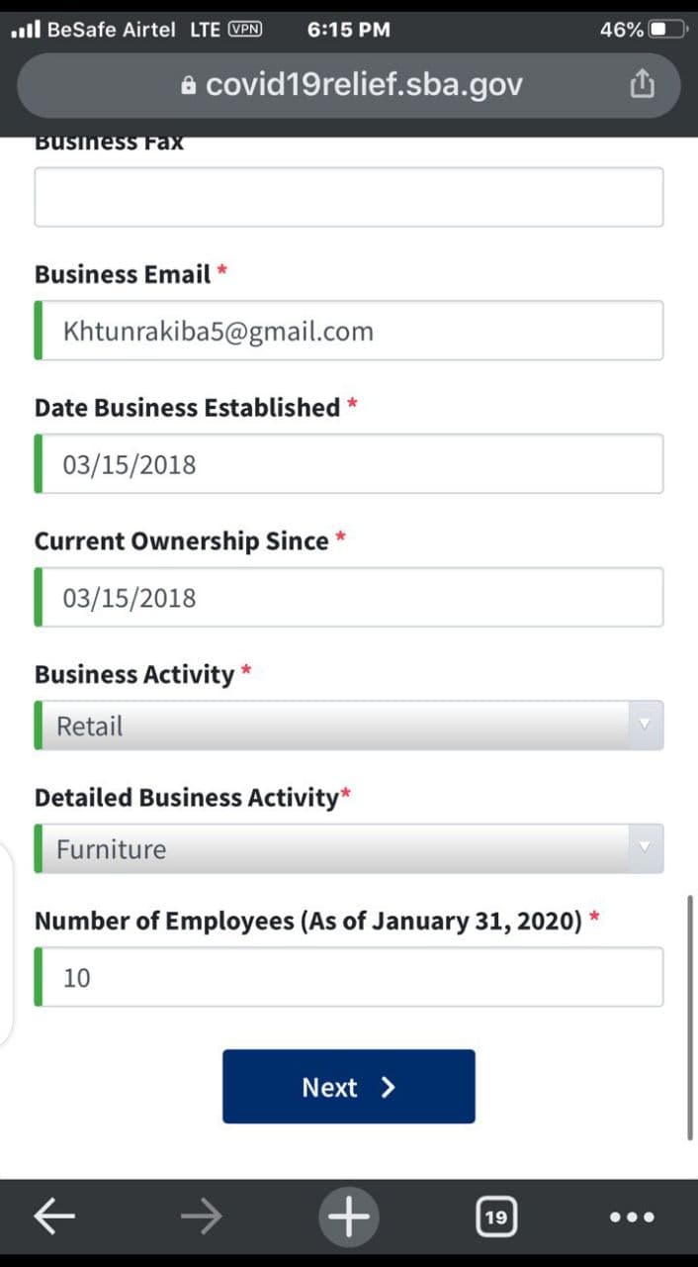Expand the Detailed Business Activity dropdown
Screen dimensions: 698x1267
click(x=348, y=848)
